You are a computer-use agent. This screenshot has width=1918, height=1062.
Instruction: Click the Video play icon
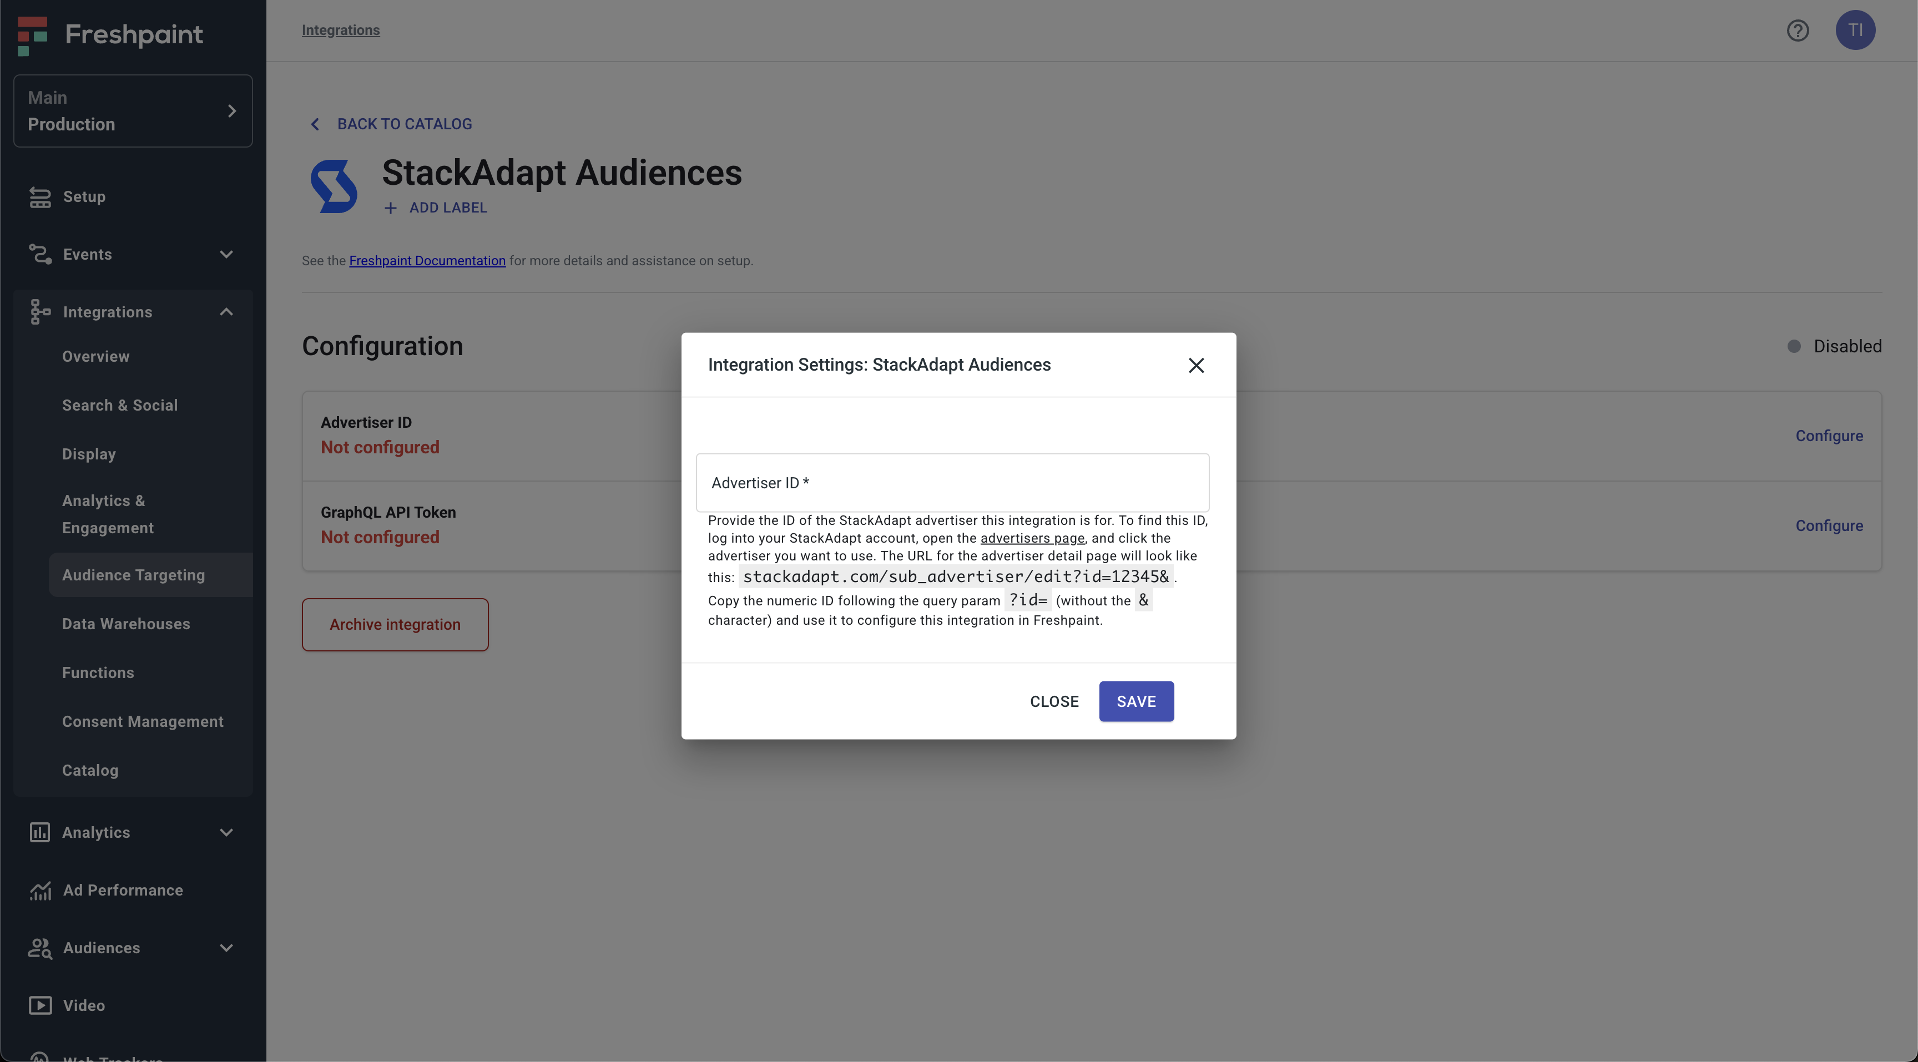40,1005
